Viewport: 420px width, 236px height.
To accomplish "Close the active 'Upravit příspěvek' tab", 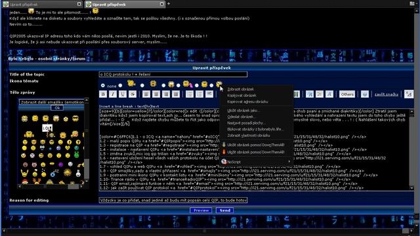I will tap(162, 4).
